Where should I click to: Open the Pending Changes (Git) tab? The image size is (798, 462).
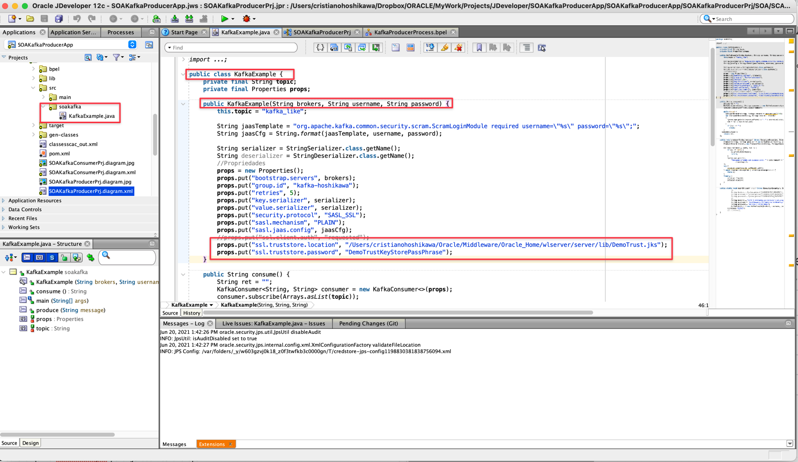coord(369,323)
